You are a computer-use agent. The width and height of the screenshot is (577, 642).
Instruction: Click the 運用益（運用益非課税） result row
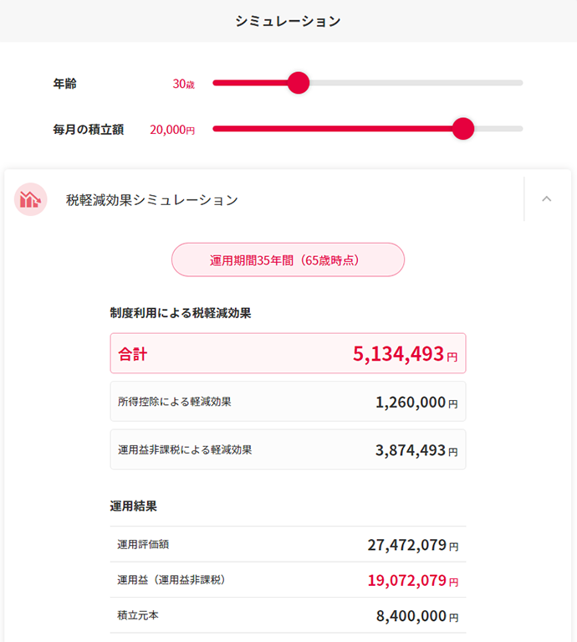coord(288,580)
